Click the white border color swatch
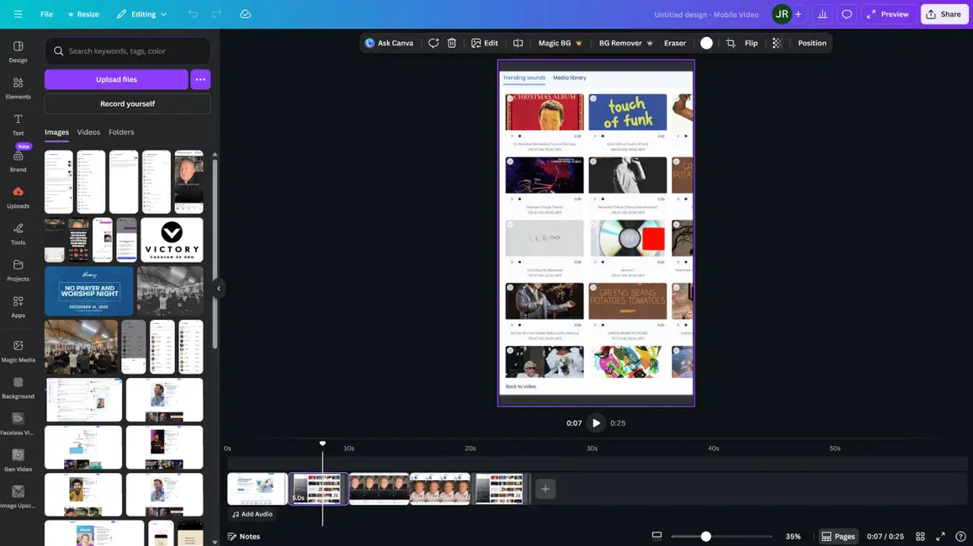The width and height of the screenshot is (973, 546). coord(706,43)
